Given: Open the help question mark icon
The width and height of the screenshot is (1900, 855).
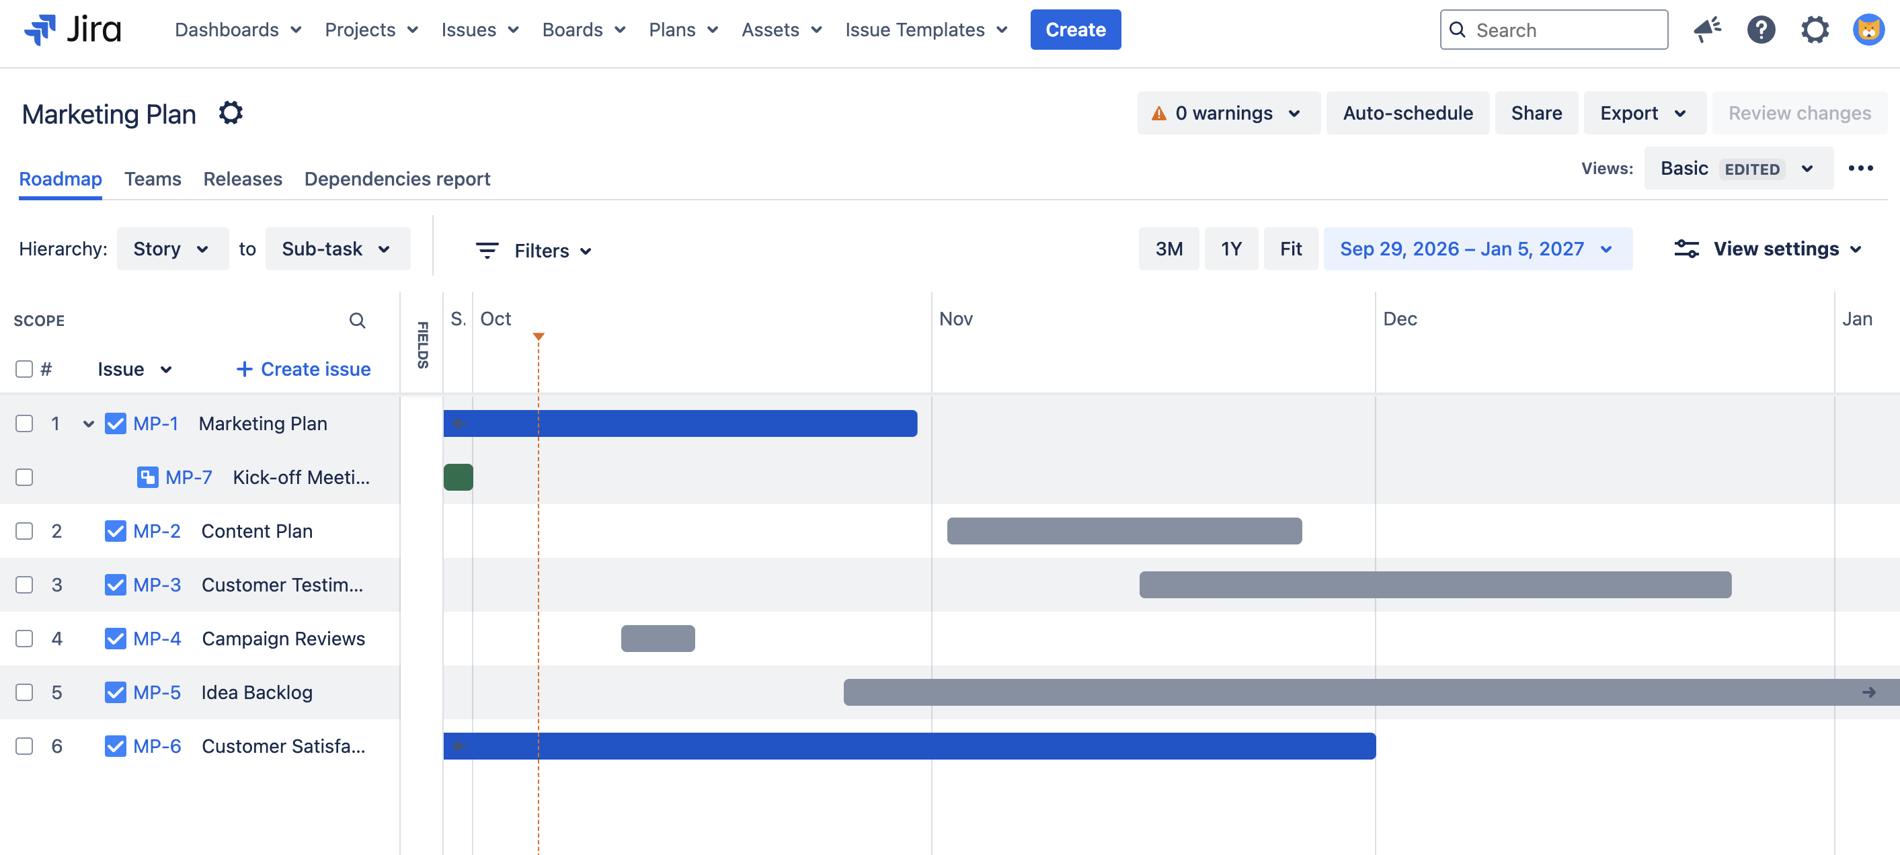Looking at the screenshot, I should pos(1761,30).
